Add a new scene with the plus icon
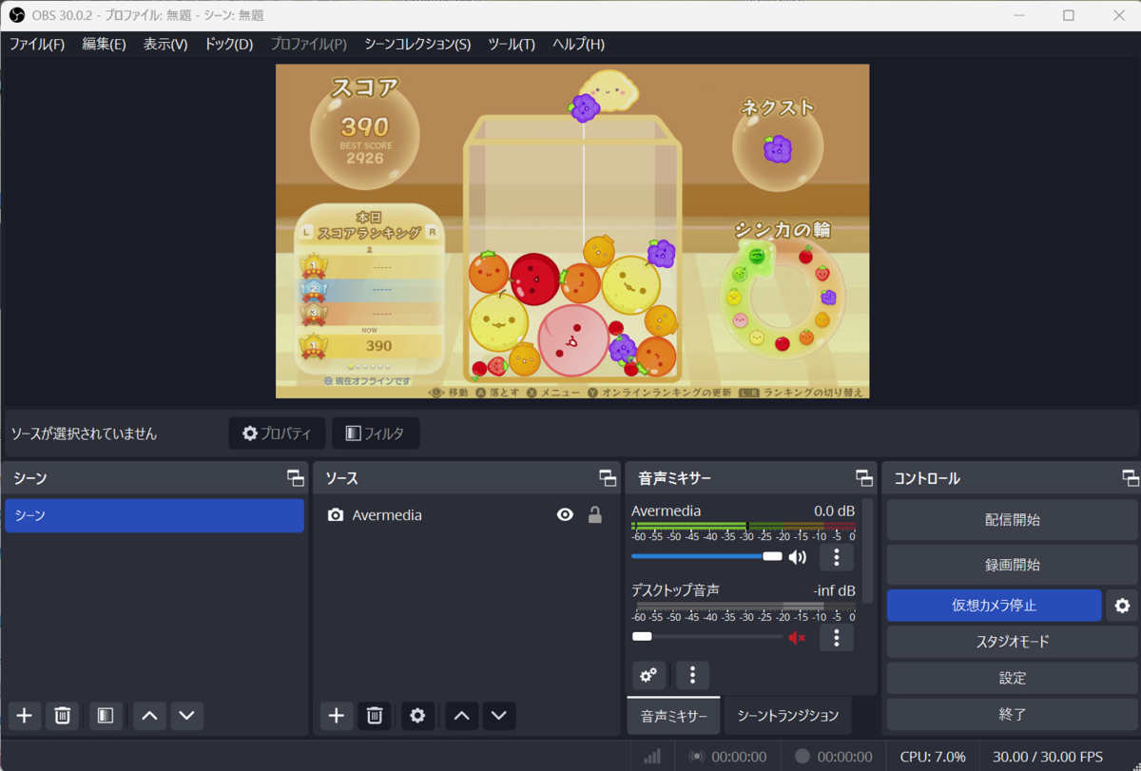 [25, 715]
